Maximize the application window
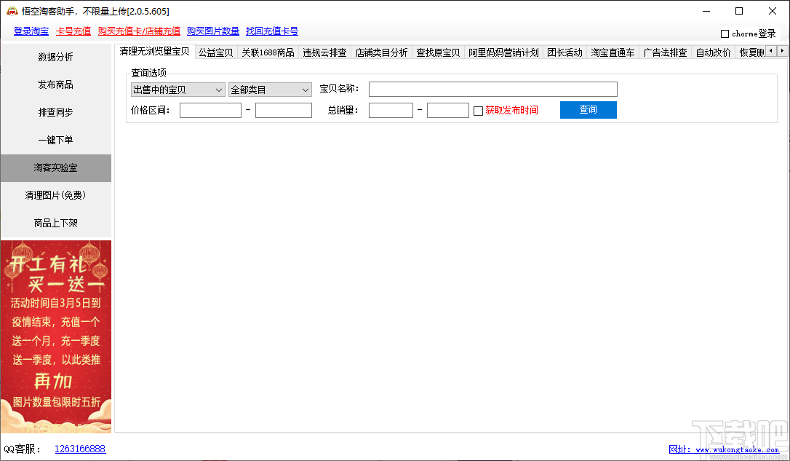This screenshot has height=461, width=790. (739, 11)
